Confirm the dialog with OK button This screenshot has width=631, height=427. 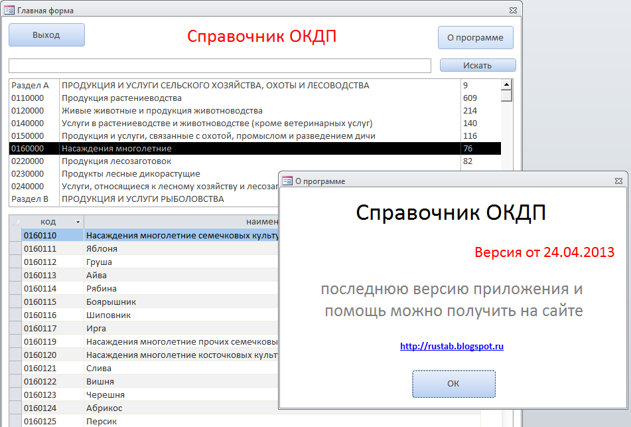(x=454, y=384)
